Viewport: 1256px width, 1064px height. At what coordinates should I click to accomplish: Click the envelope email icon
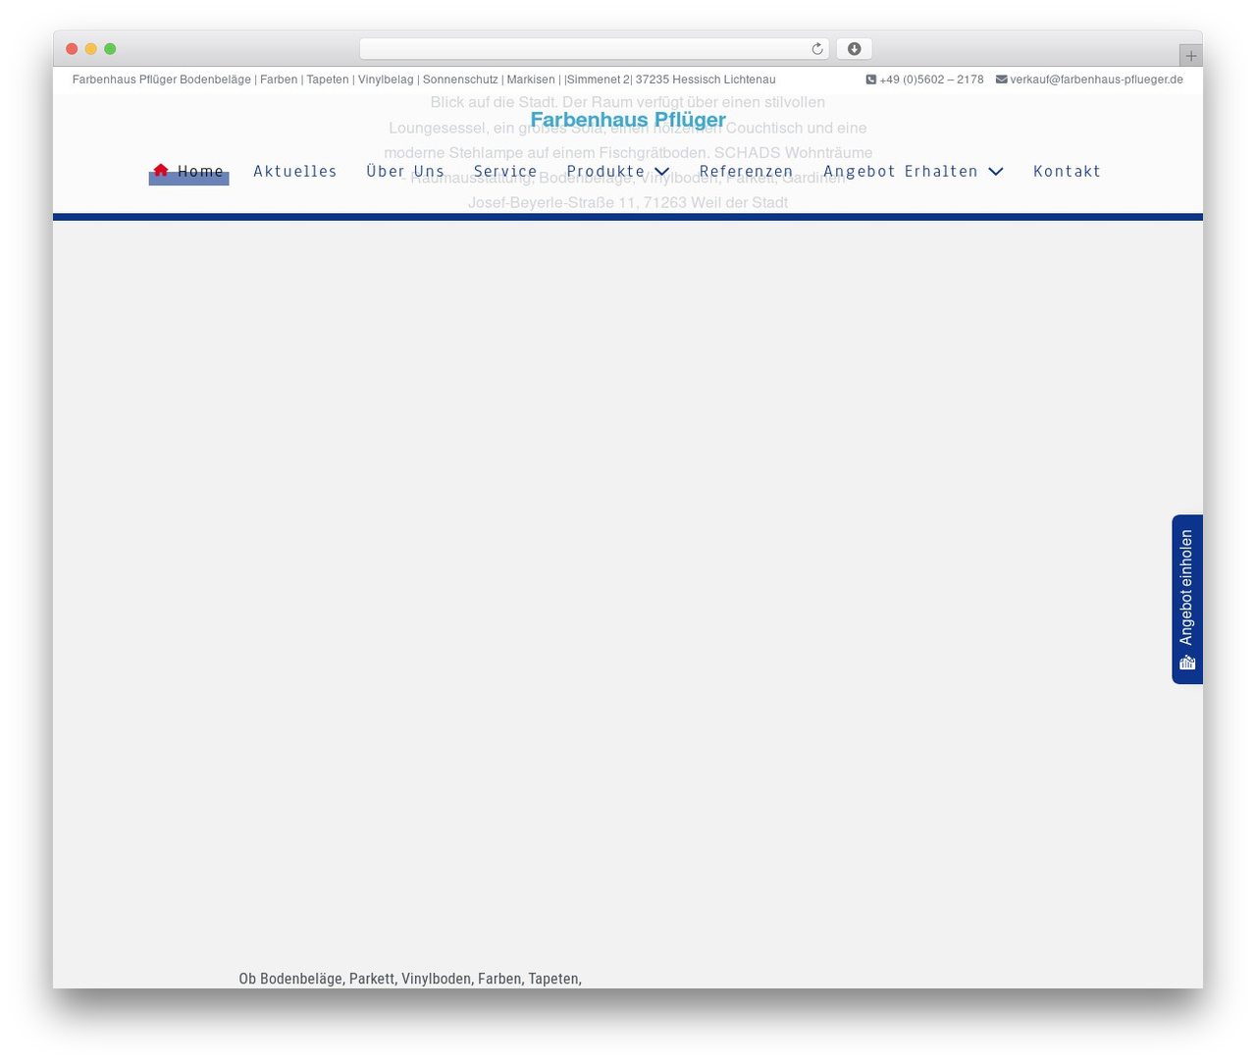pos(1001,80)
